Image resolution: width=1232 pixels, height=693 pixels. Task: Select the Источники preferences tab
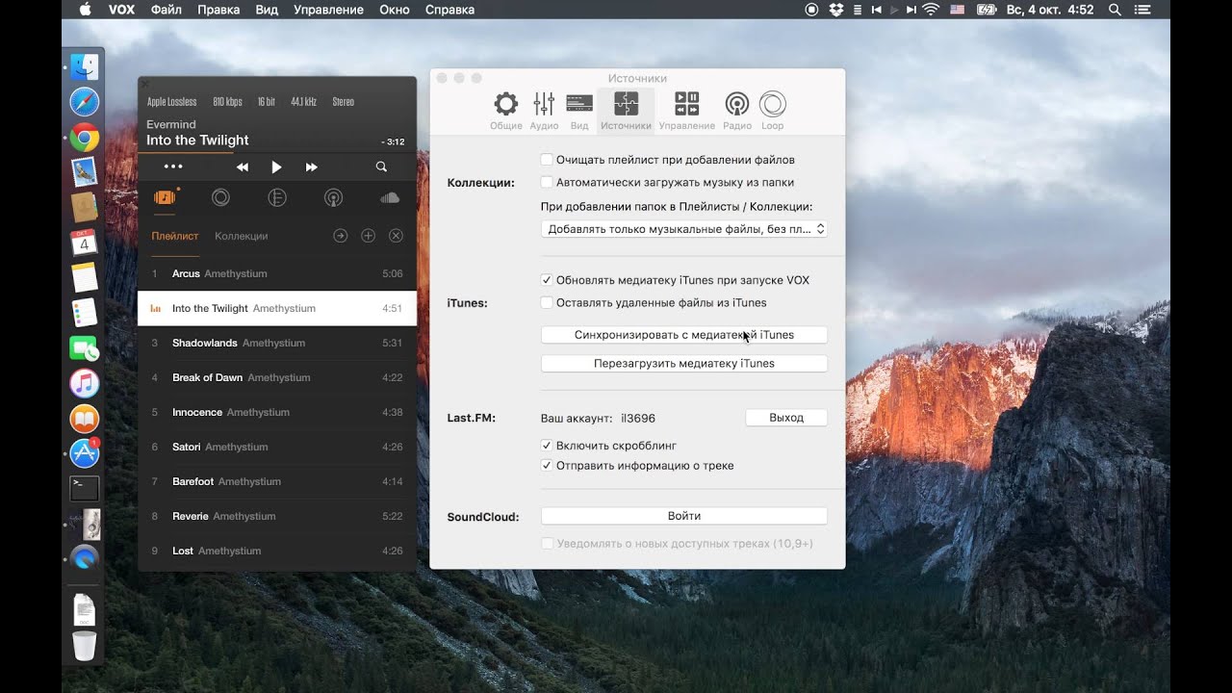click(x=626, y=111)
